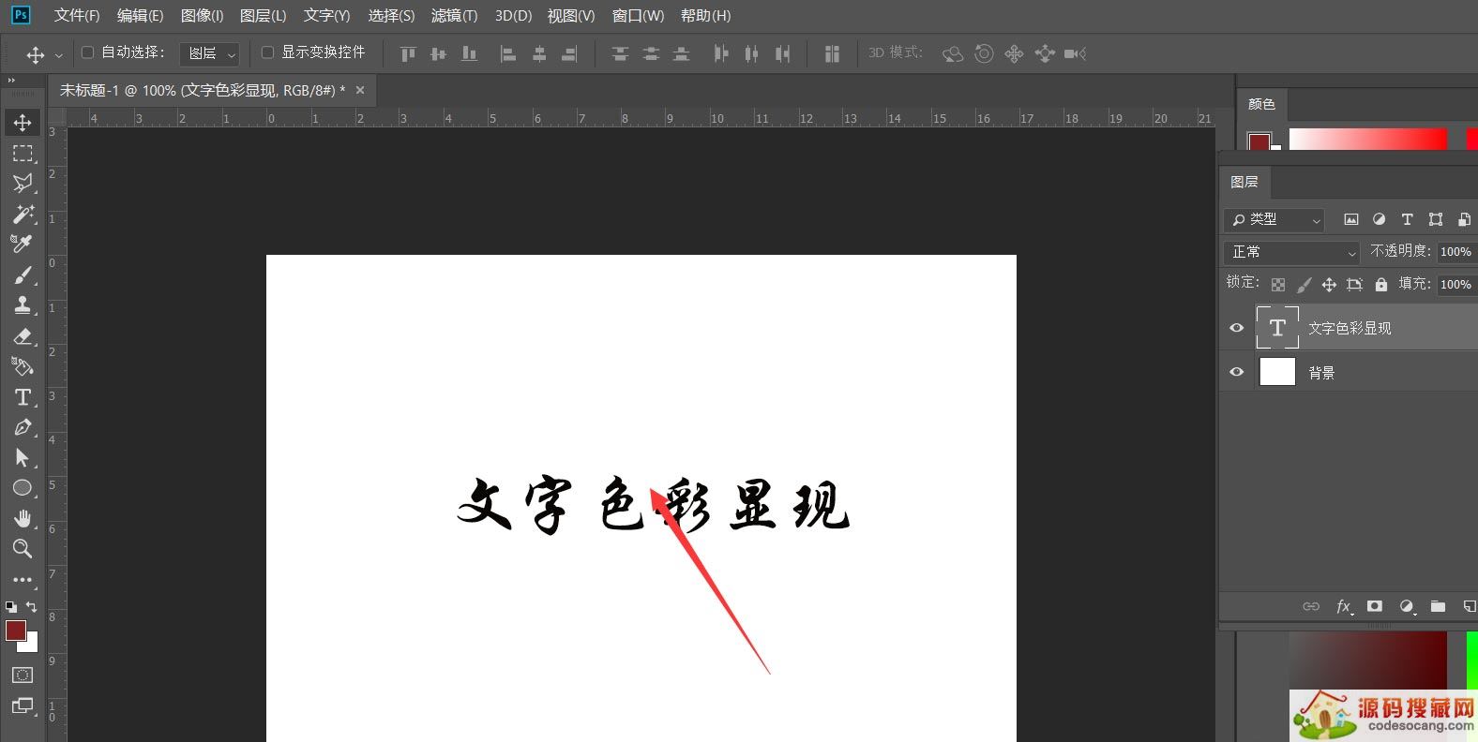
Task: Select the Magic Wand tool
Action: coord(23,215)
